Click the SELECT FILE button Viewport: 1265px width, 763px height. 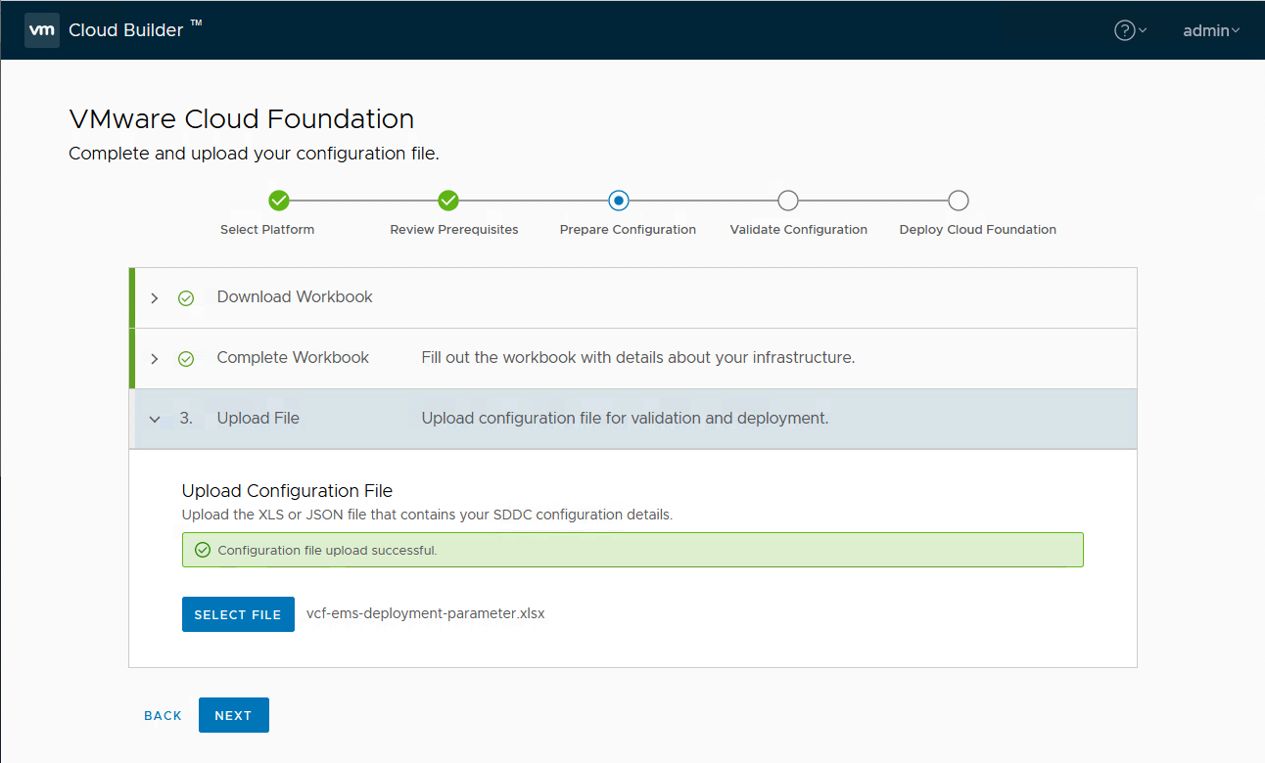coord(238,613)
